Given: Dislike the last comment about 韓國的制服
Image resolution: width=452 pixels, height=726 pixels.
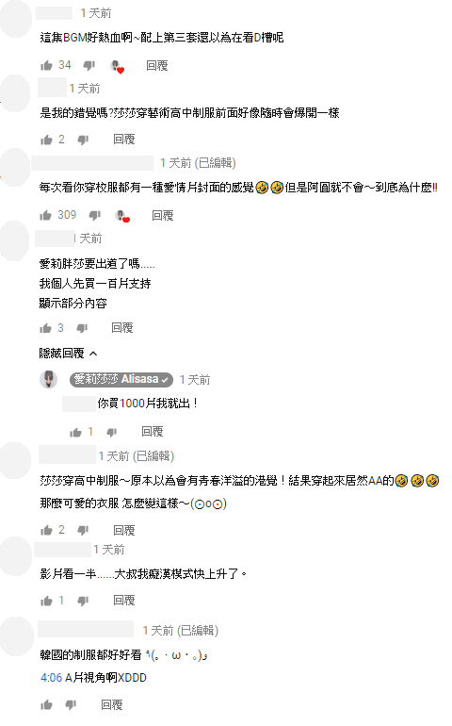Looking at the screenshot, I should pyautogui.click(x=71, y=705).
